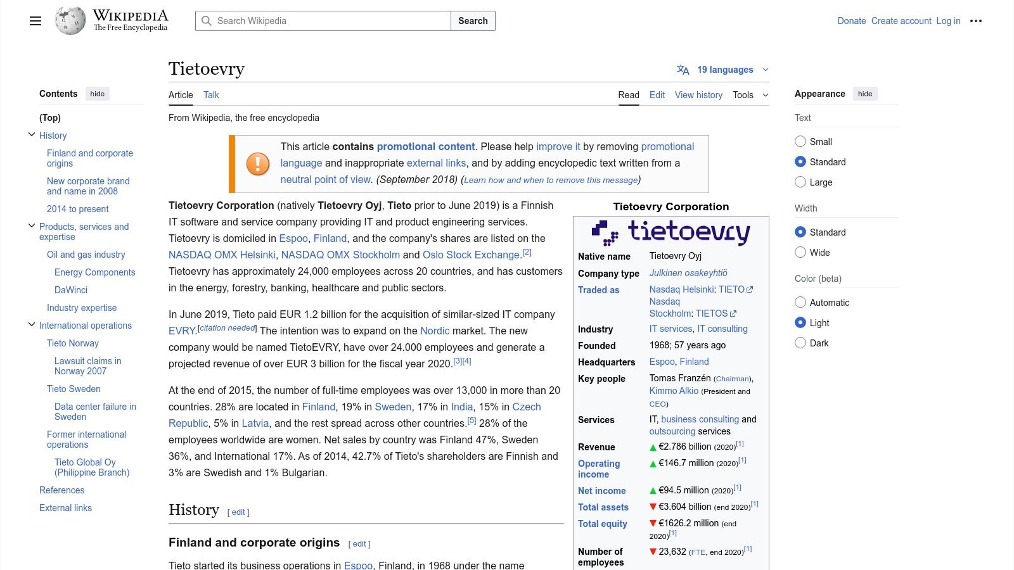Open Tieto Norway section in Contents

(73, 343)
